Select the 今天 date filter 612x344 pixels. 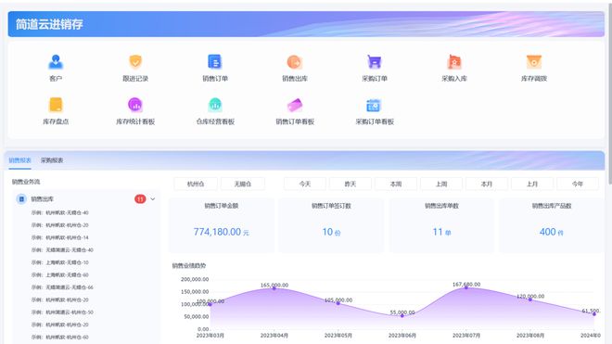[305, 184]
